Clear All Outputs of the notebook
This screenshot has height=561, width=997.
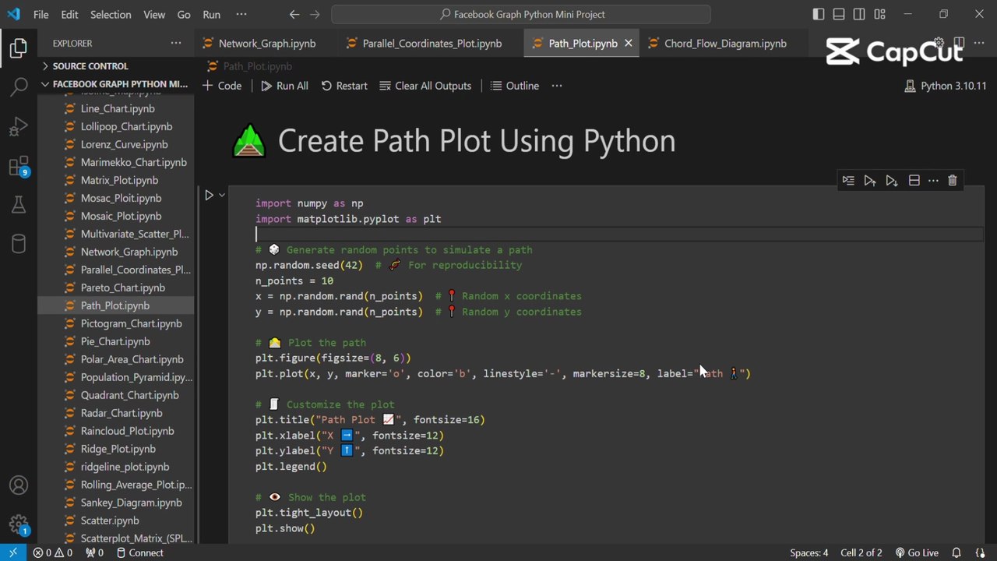coord(425,86)
